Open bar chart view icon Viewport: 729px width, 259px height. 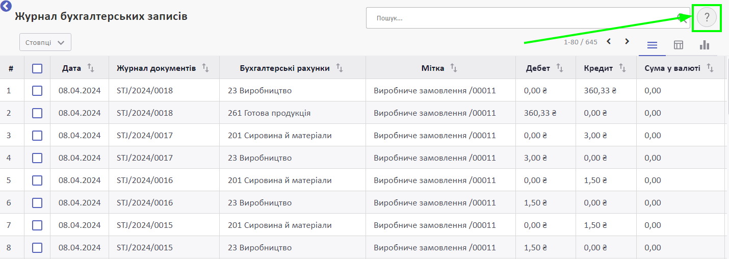pos(705,45)
